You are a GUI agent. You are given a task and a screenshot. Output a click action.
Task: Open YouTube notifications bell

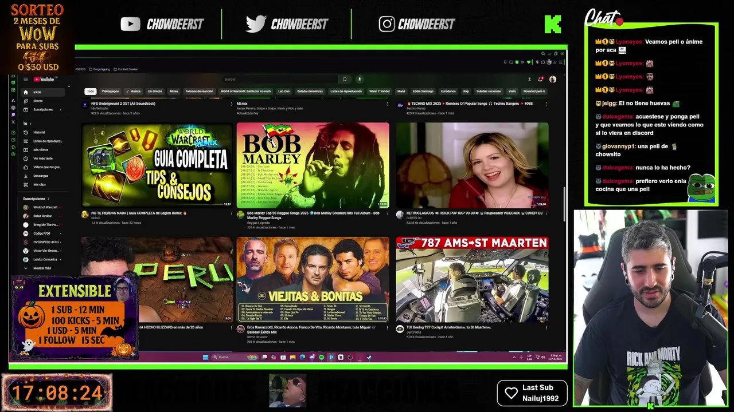[x=540, y=79]
